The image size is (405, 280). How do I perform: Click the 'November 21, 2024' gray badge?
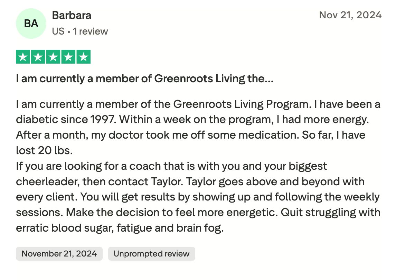tap(59, 254)
